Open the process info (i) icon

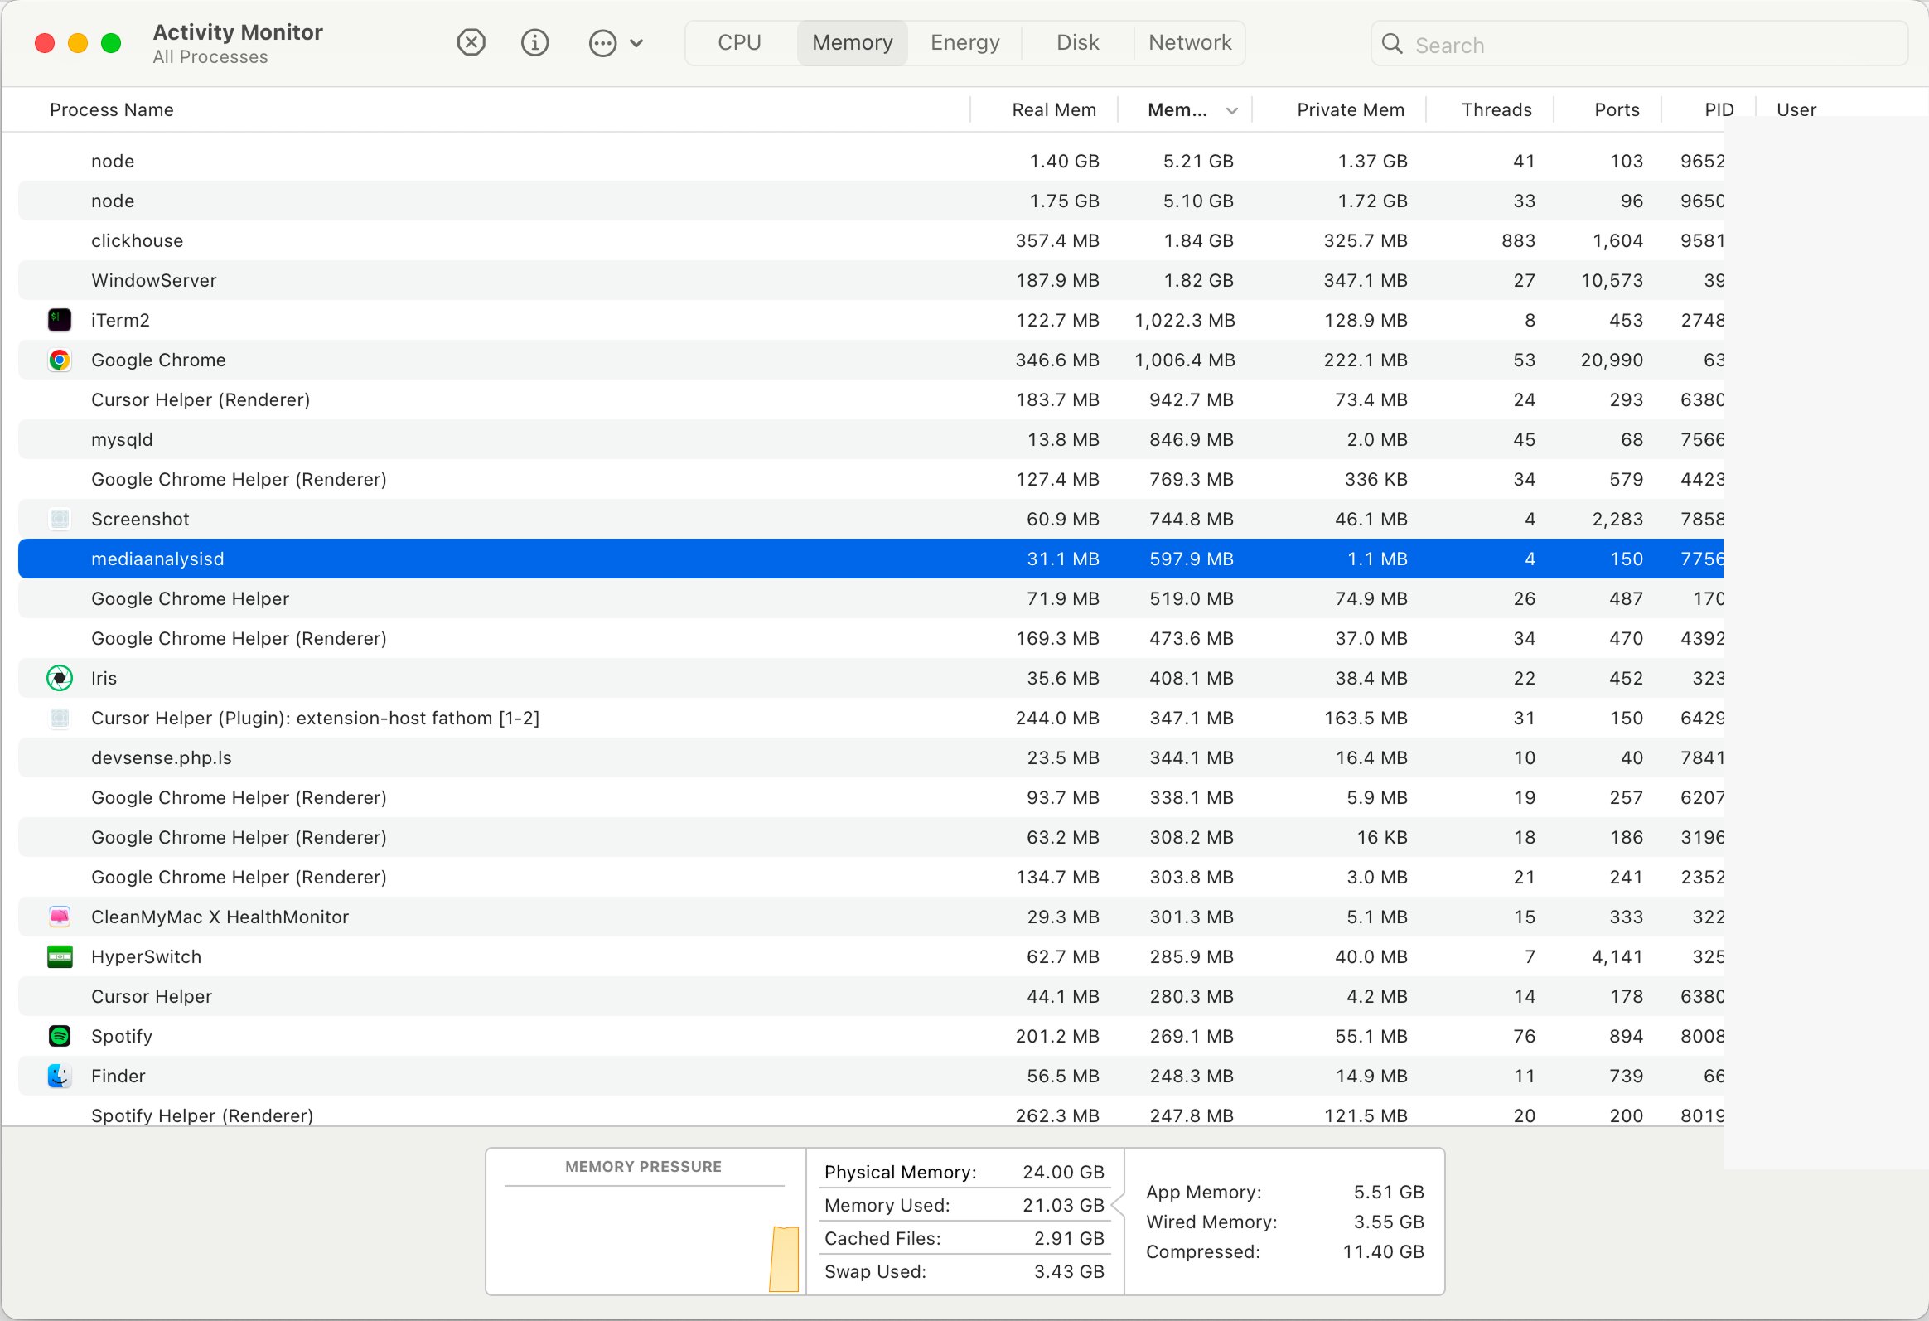point(534,42)
